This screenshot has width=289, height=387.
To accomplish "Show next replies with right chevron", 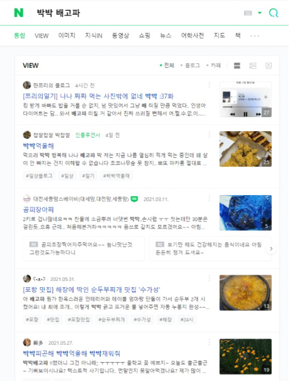I will [271, 249].
